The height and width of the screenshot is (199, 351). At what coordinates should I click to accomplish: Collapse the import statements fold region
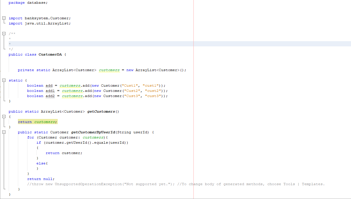4,18
